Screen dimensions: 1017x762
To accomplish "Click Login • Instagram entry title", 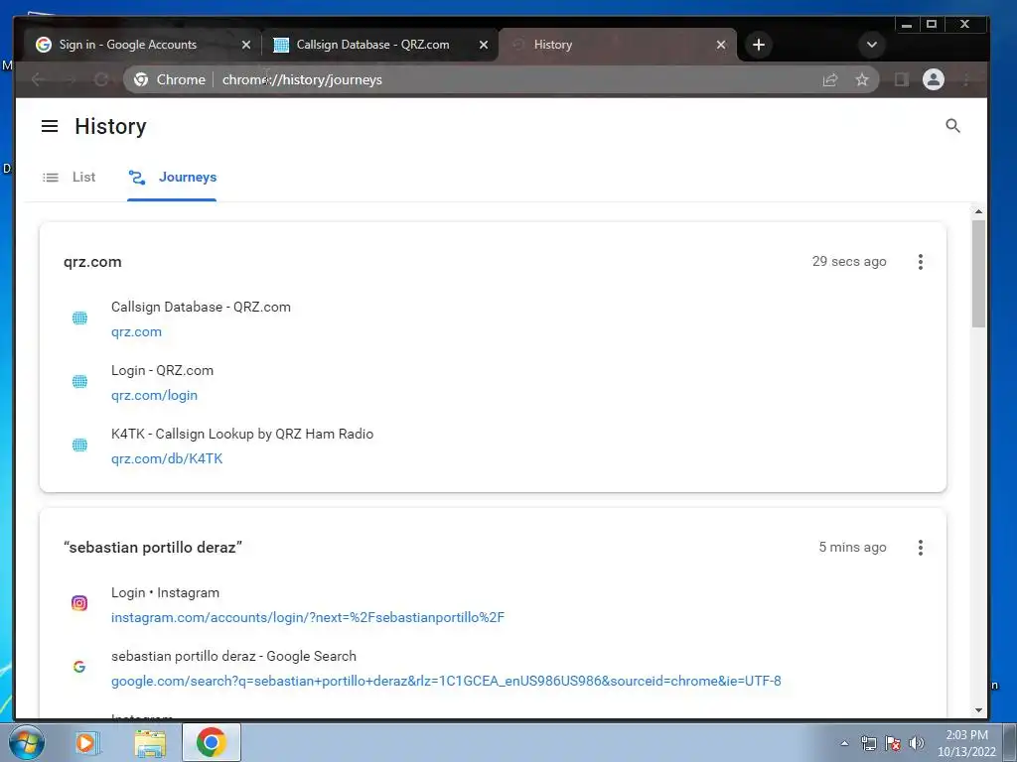I will tap(165, 593).
